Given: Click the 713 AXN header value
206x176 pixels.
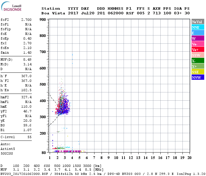Looking at the screenshot, I should click(157, 13).
